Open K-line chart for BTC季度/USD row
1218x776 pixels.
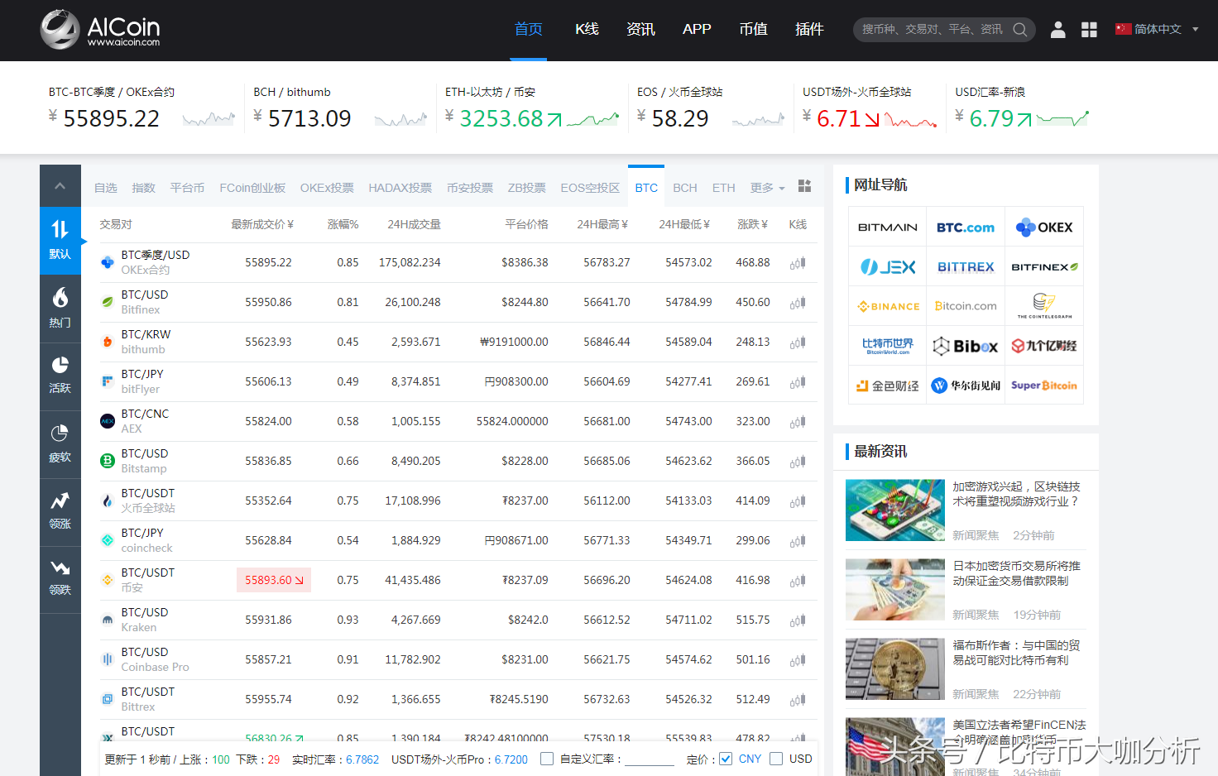pos(798,263)
